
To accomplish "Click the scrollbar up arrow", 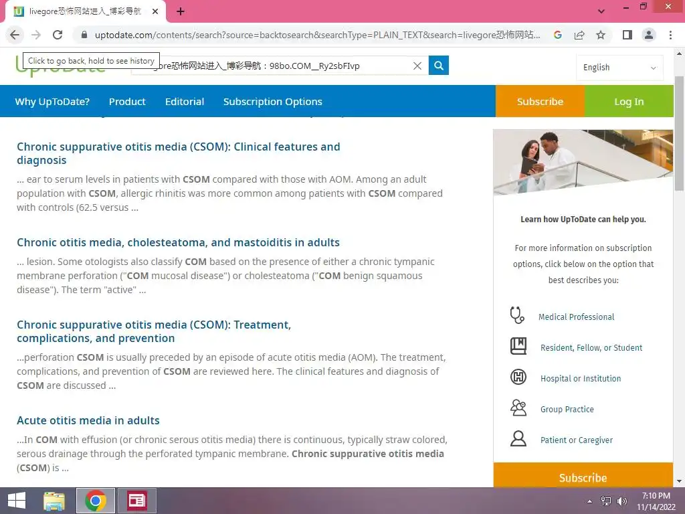I will coord(679,54).
